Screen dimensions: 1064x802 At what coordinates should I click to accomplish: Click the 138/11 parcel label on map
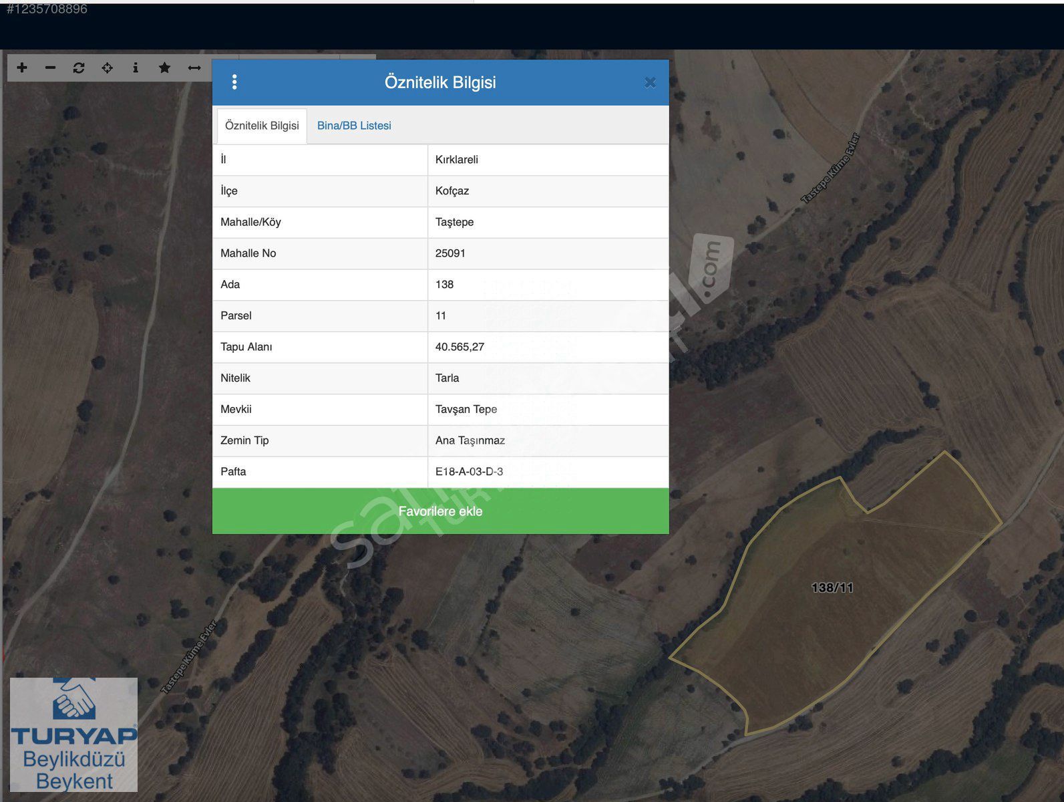click(x=832, y=587)
